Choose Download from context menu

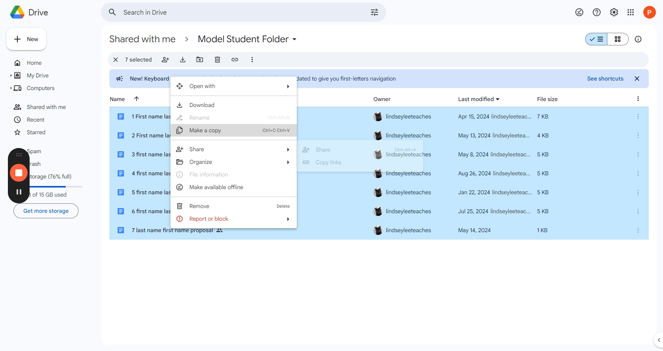234,105
